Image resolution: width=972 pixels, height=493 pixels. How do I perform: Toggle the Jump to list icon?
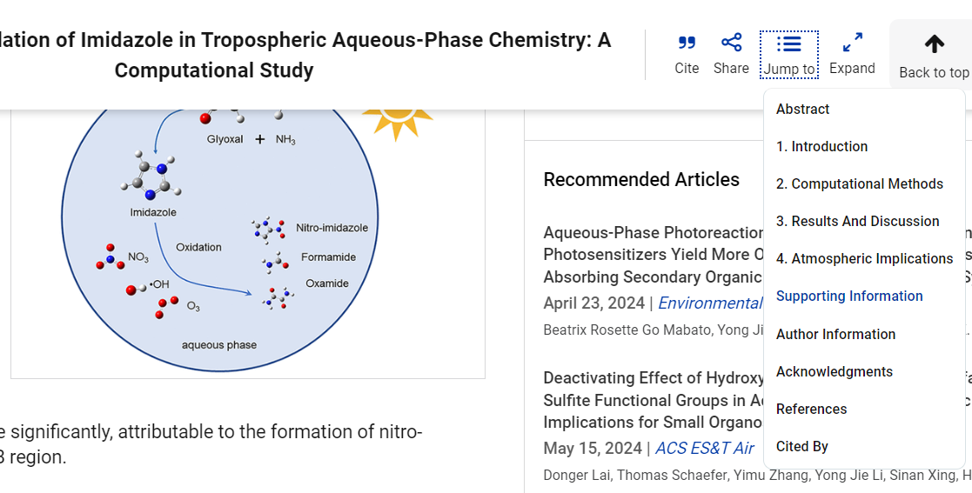(788, 43)
